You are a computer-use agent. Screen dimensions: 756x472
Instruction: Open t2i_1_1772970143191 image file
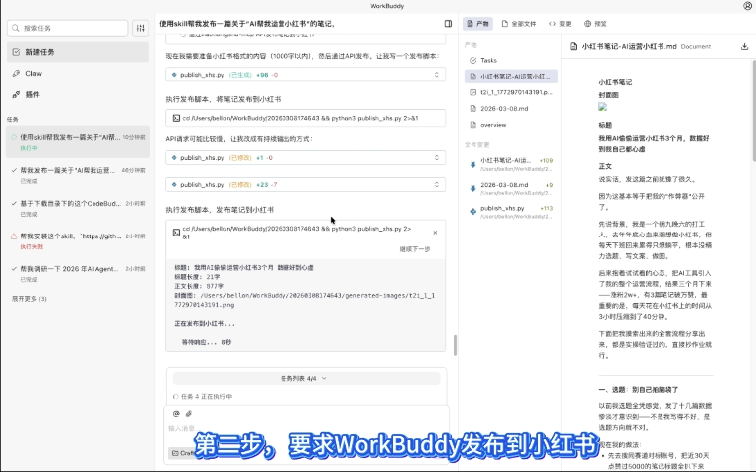pyautogui.click(x=510, y=92)
